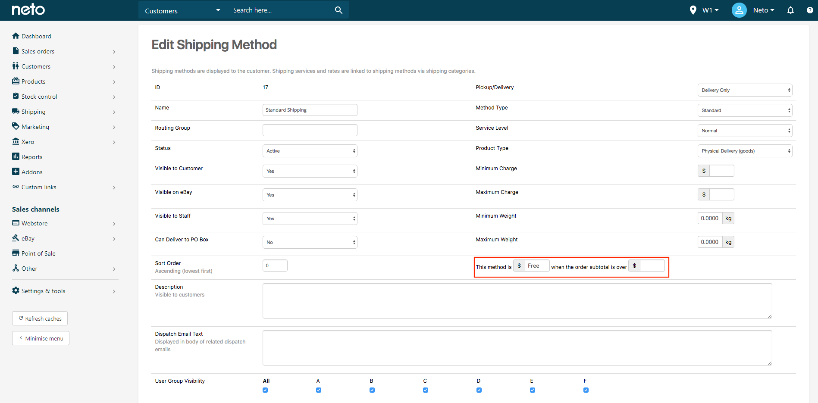This screenshot has width=818, height=403.
Task: Click the Other network icon
Action: click(16, 268)
